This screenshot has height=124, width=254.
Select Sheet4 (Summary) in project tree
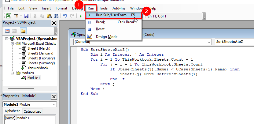[x=41, y=63]
